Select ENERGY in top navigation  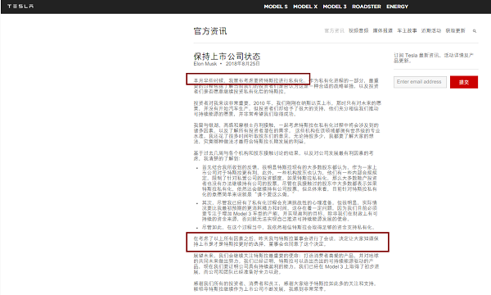[x=397, y=7]
